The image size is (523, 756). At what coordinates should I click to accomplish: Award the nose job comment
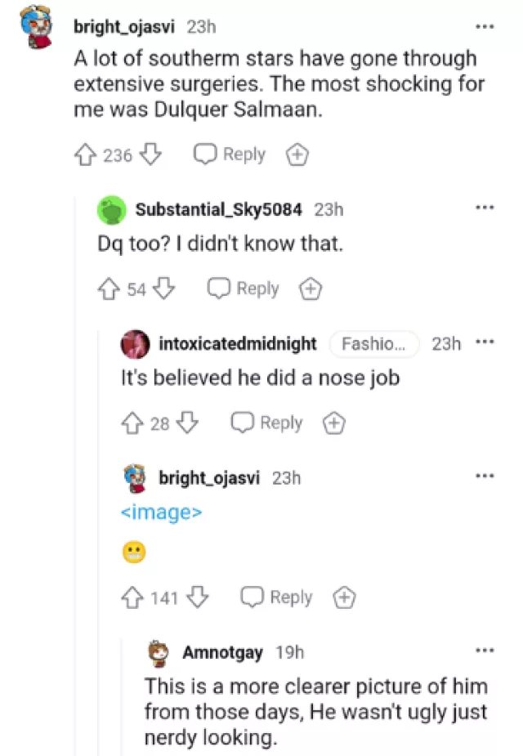tap(333, 423)
